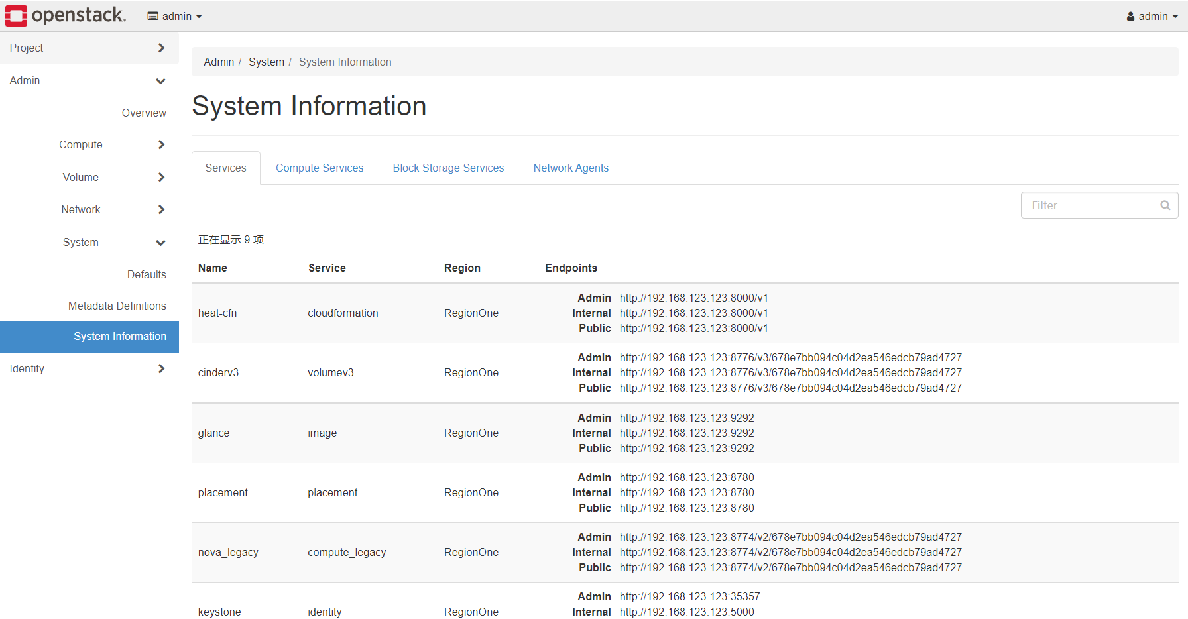The image size is (1188, 619).
Task: Switch to Compute Services tab
Action: (x=320, y=168)
